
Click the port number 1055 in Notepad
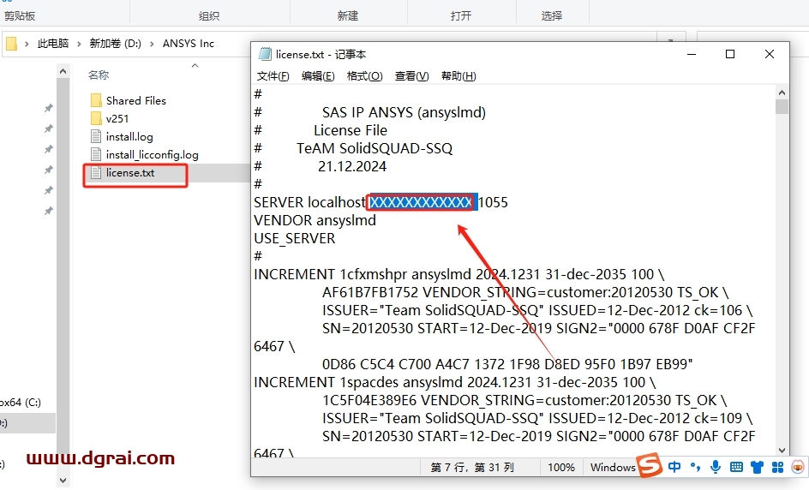click(x=493, y=202)
